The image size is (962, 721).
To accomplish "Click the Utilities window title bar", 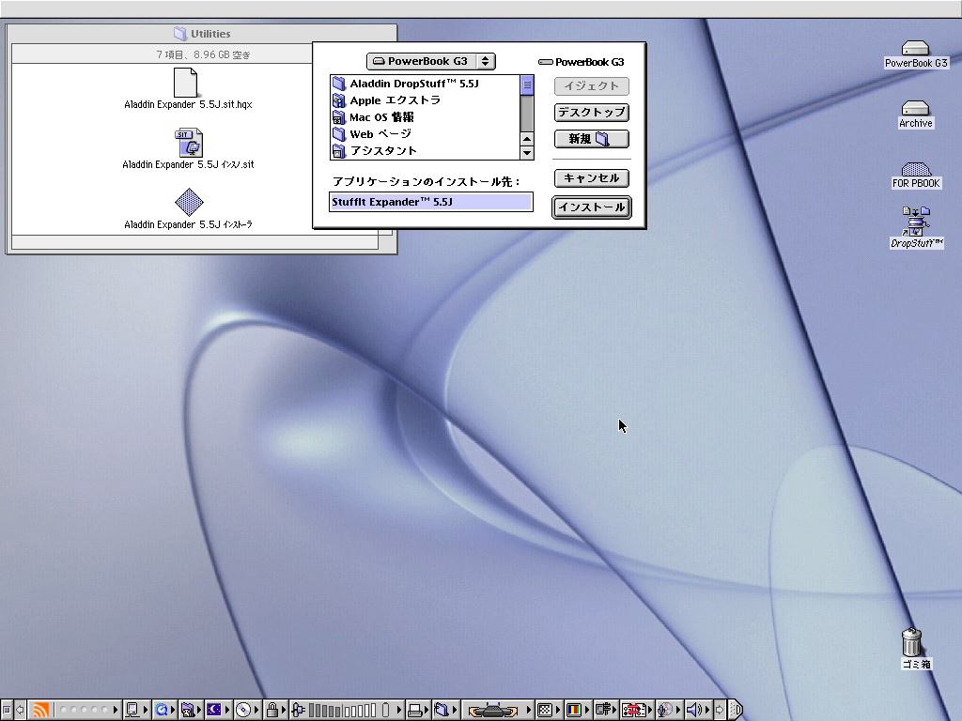I will tap(201, 34).
